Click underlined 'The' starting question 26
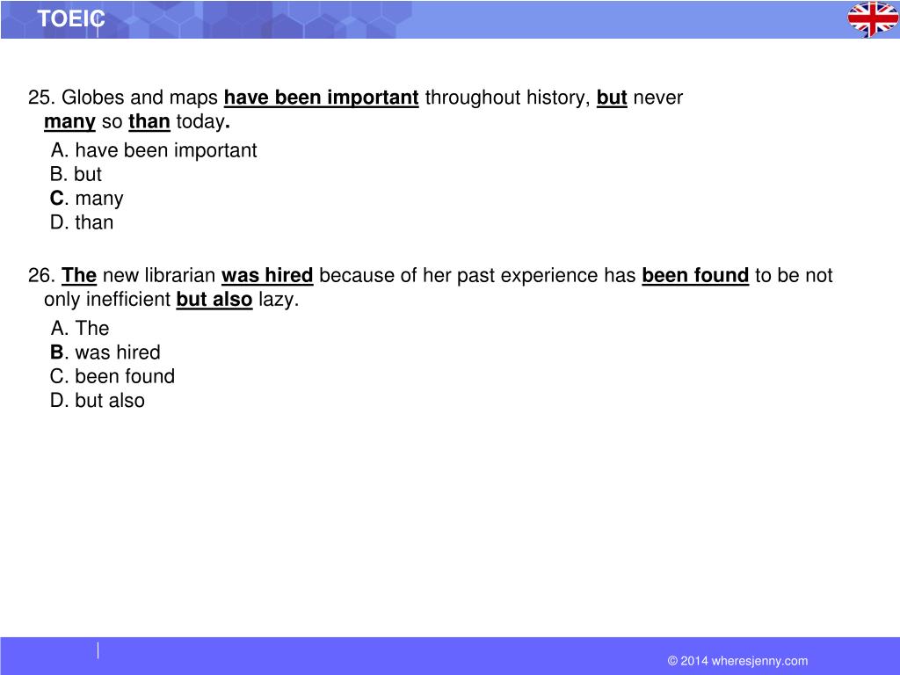 [79, 275]
